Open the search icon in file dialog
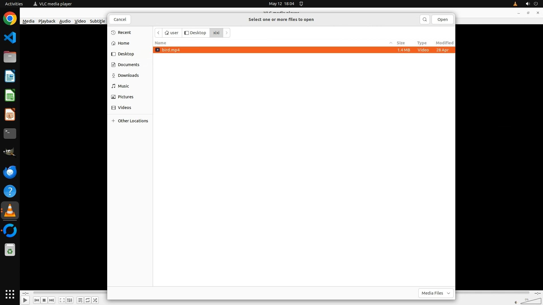Viewport: 543px width, 305px height. 425,19
